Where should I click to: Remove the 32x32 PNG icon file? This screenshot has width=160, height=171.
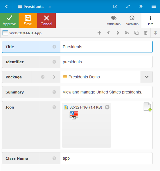[107, 107]
